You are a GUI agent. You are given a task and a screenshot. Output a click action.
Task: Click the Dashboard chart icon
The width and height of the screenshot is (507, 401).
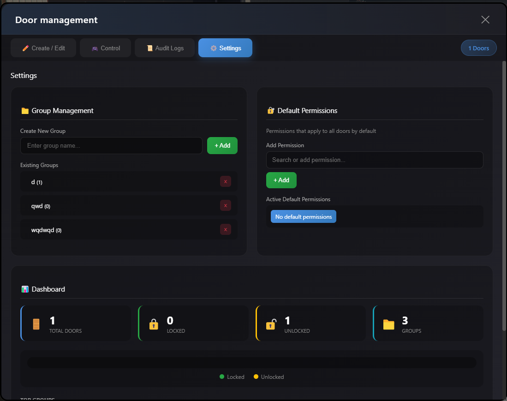tap(25, 289)
